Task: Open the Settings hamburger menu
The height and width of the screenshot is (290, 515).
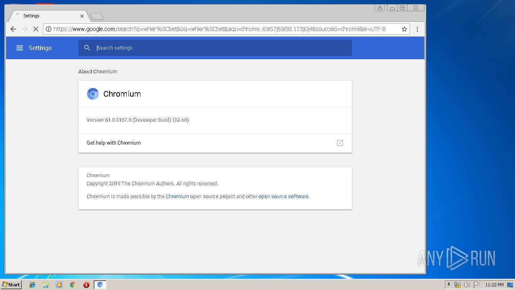Action: [20, 48]
